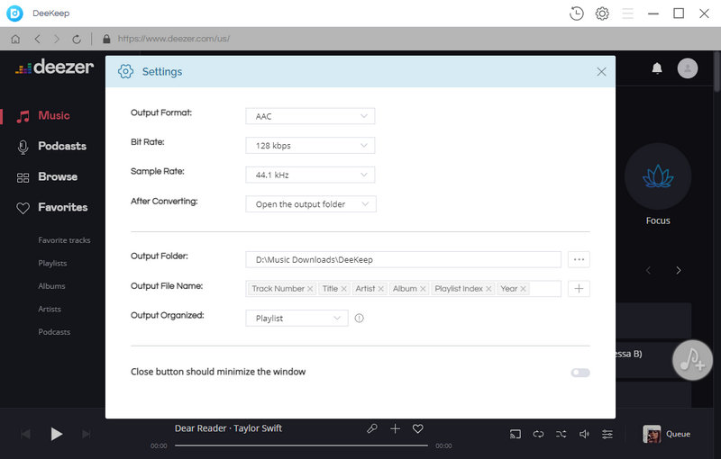Viewport: 721px width, 459px height.
Task: Toggle shuffle mode in player
Action: [x=561, y=434]
